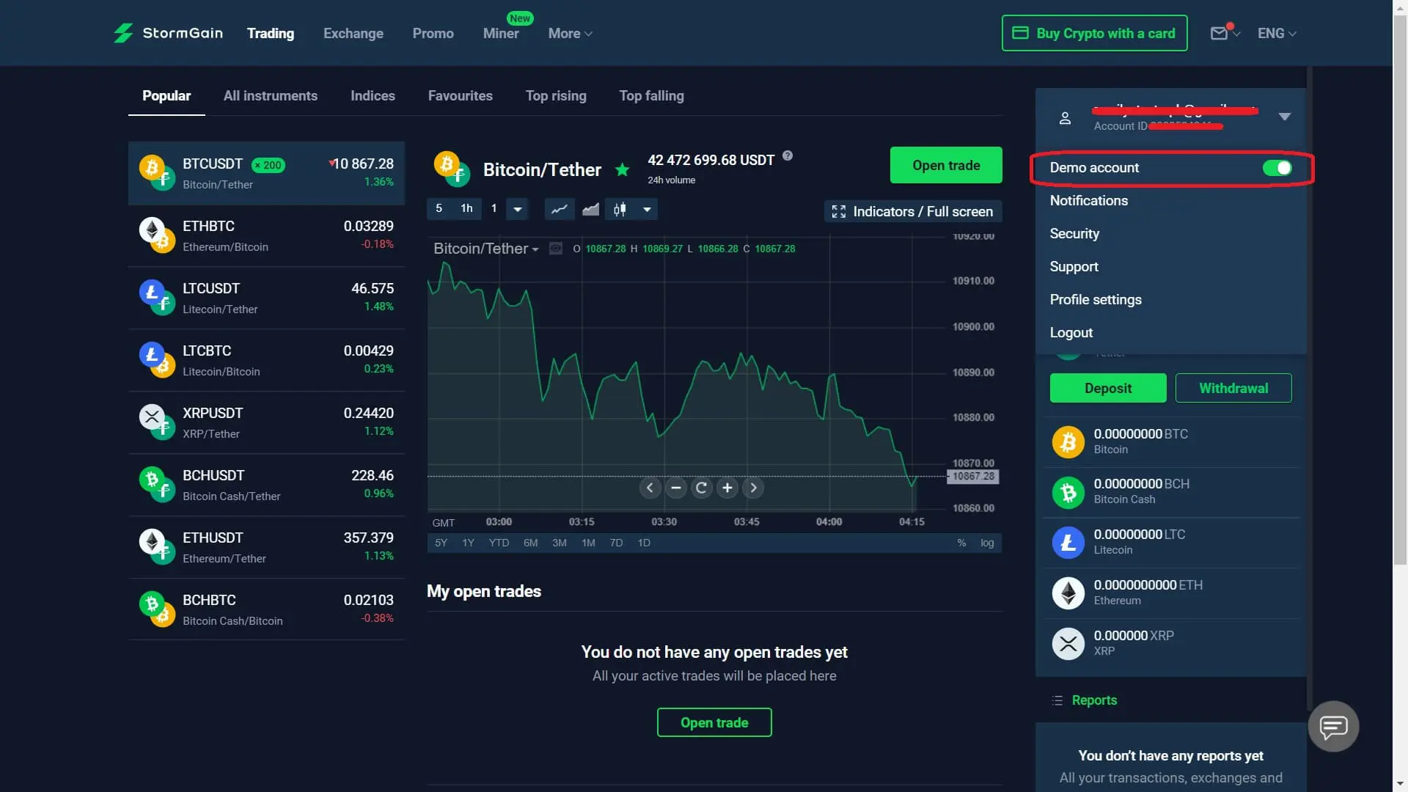Open the mail inbox icon
The width and height of the screenshot is (1408, 792).
pos(1219,33)
